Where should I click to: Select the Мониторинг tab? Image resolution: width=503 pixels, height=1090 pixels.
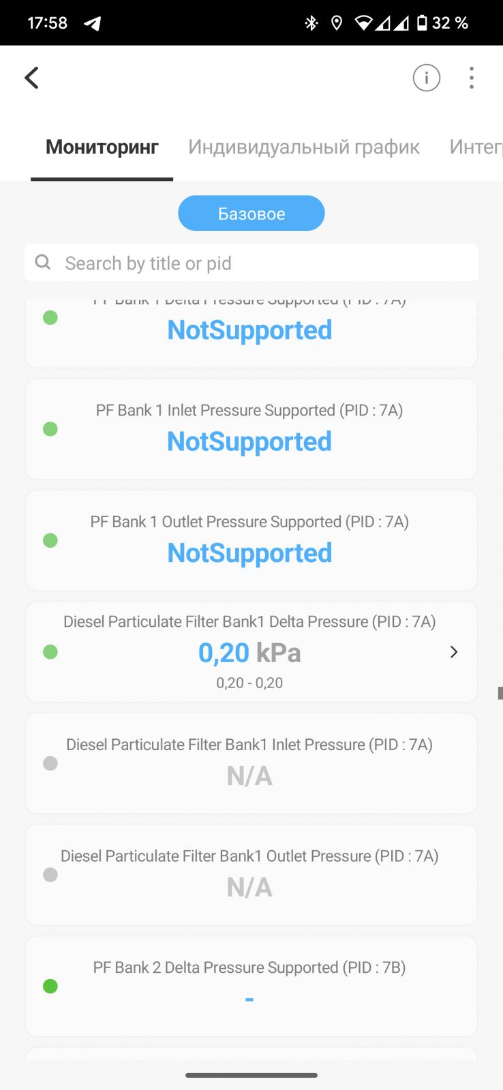(102, 147)
